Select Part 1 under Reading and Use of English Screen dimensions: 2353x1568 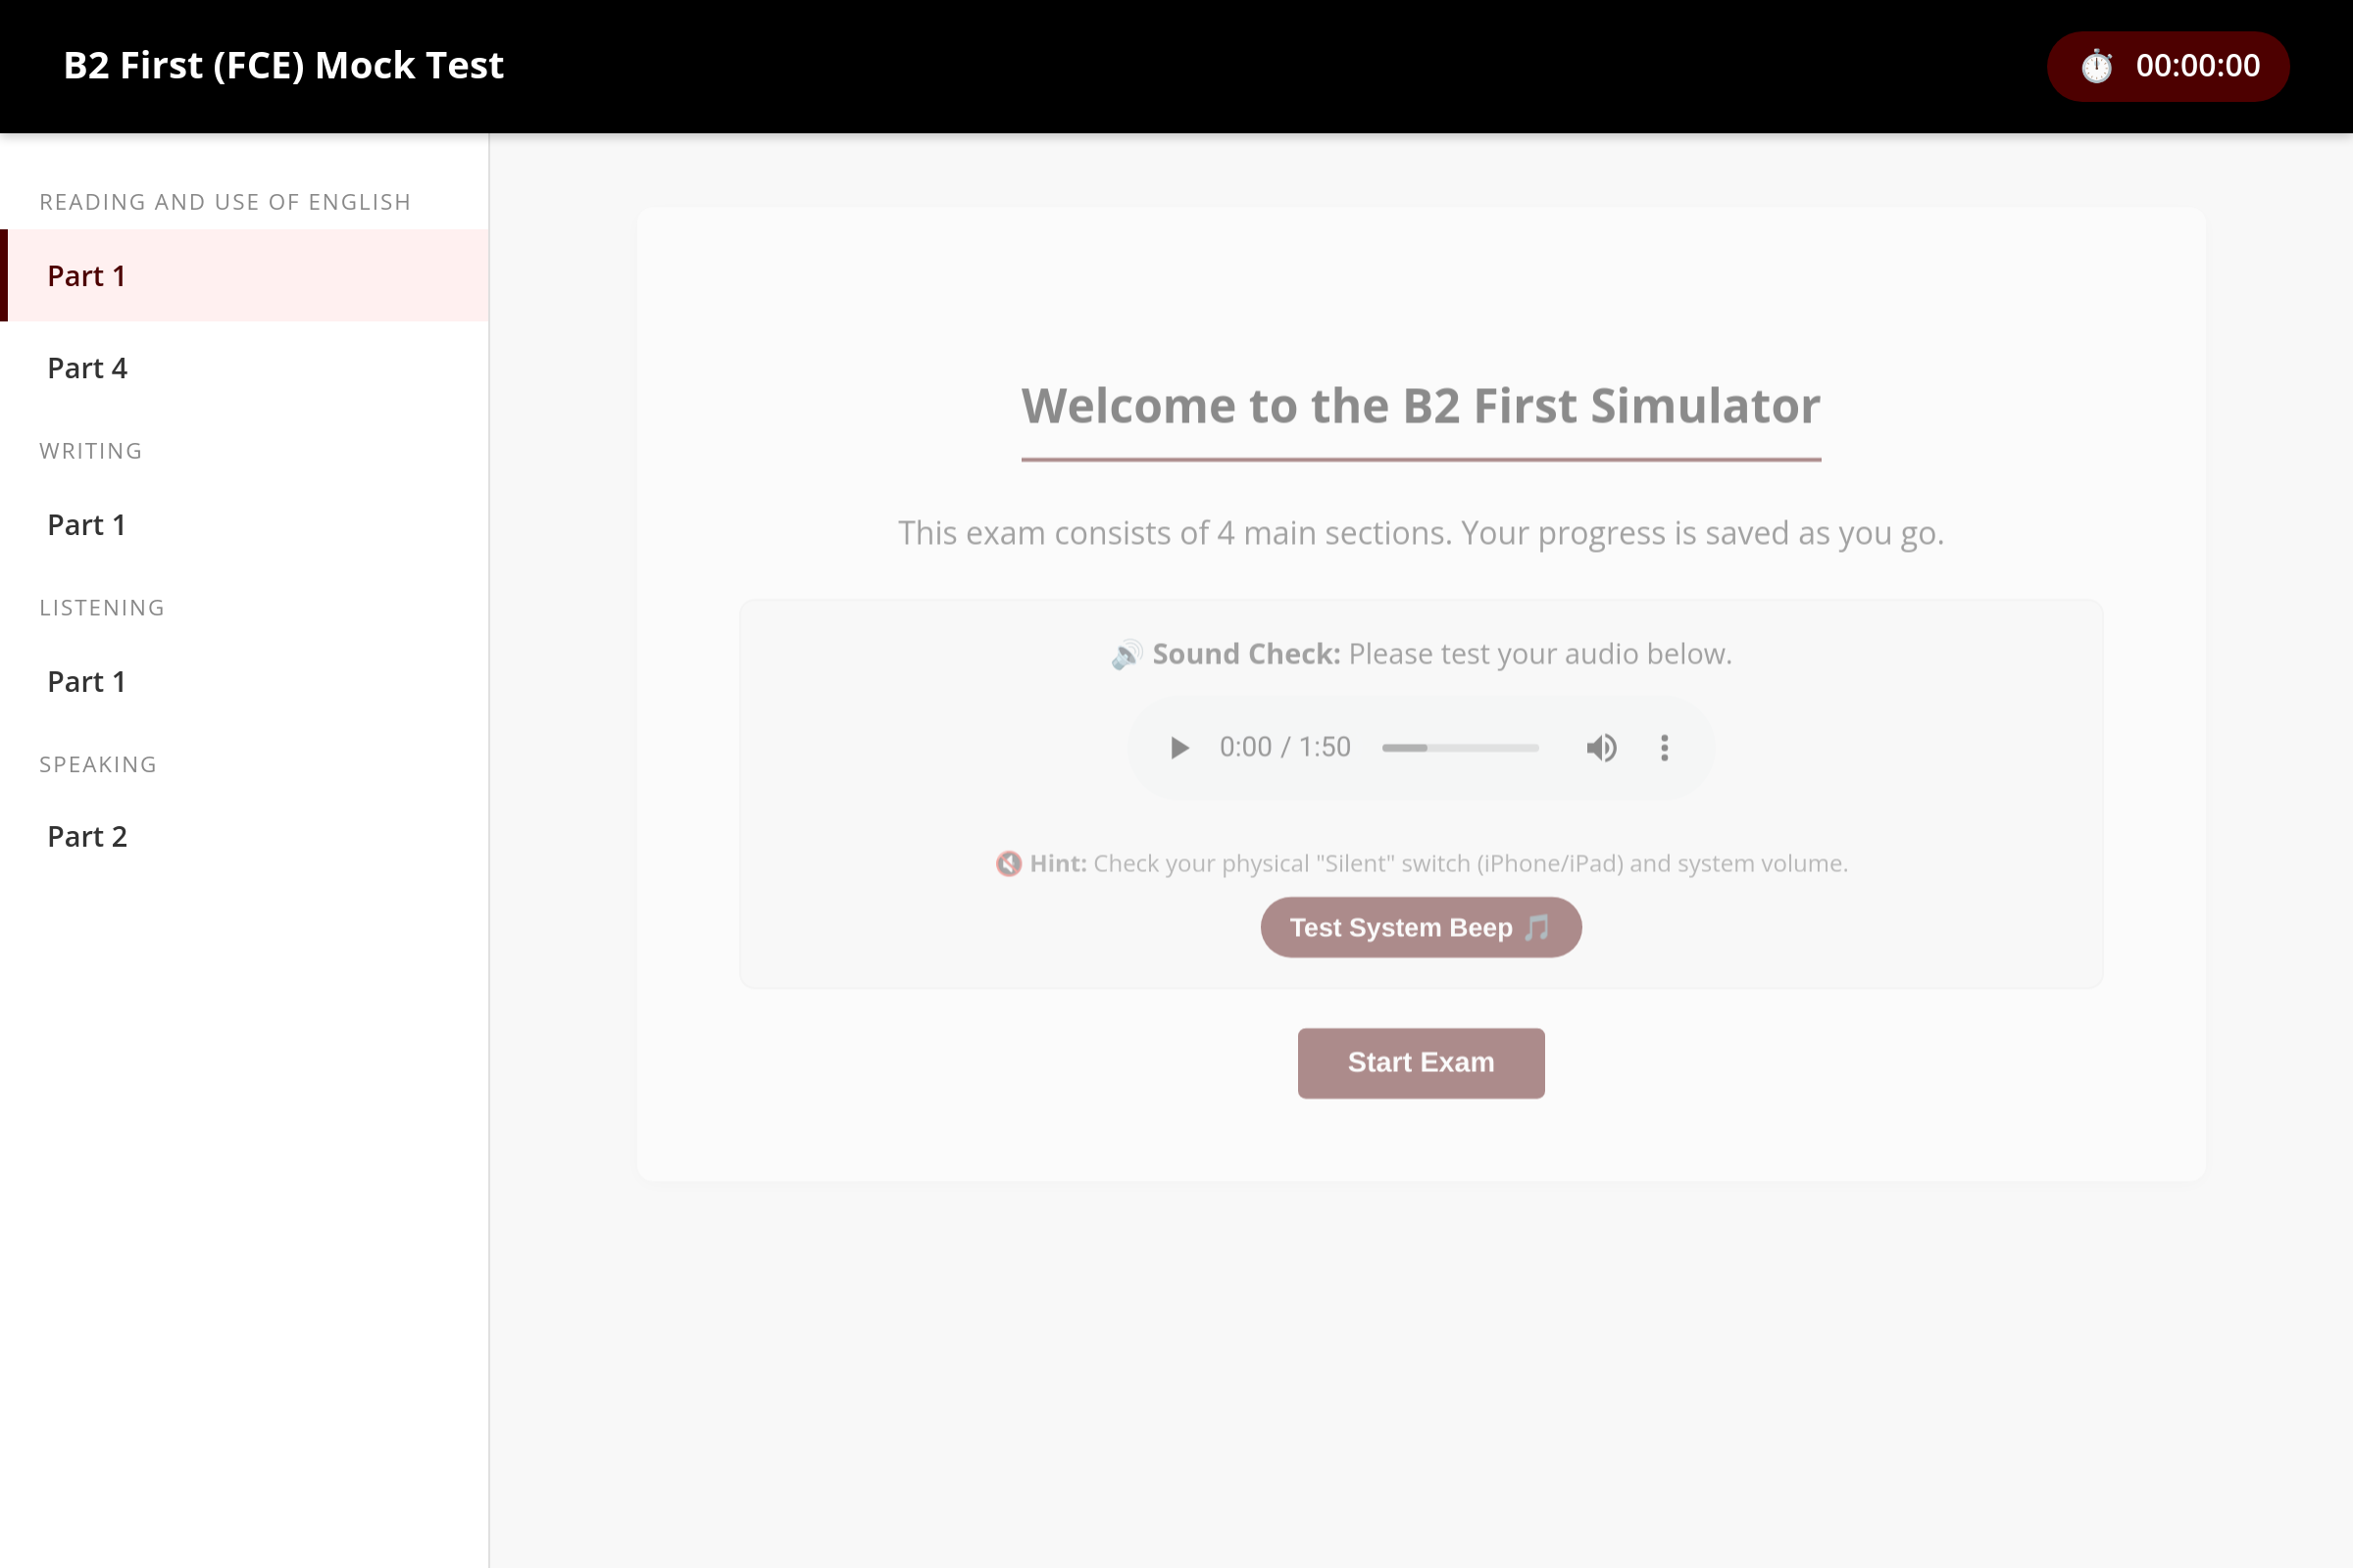(x=244, y=276)
